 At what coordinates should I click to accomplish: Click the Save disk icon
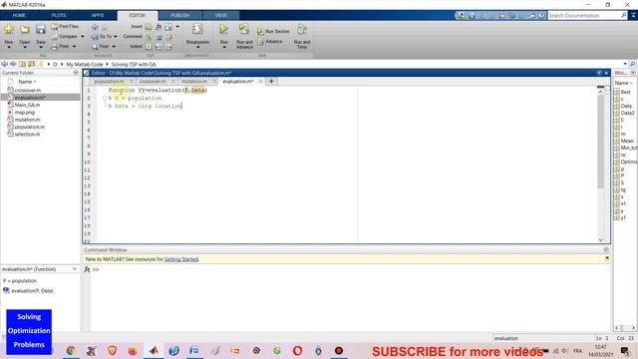pyautogui.click(x=41, y=29)
